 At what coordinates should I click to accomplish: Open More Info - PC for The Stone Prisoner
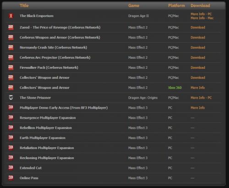click(201, 98)
